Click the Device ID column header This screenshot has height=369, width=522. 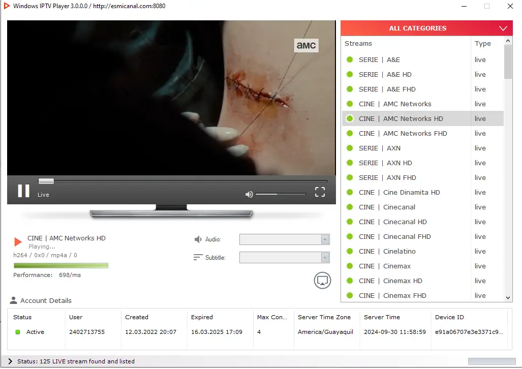(449, 317)
